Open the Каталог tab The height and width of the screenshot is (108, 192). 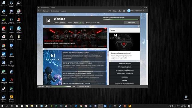pyautogui.click(x=46, y=11)
